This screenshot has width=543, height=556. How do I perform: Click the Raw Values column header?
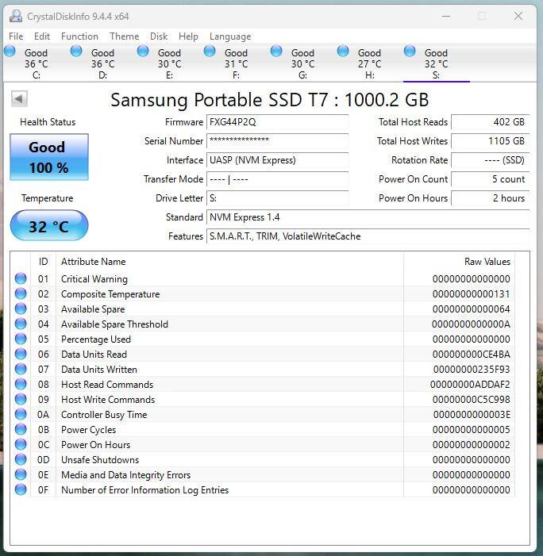coord(487,262)
